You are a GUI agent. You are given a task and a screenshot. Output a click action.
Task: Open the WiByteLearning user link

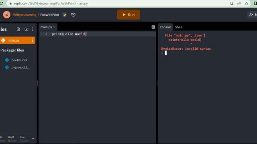coord(24,15)
